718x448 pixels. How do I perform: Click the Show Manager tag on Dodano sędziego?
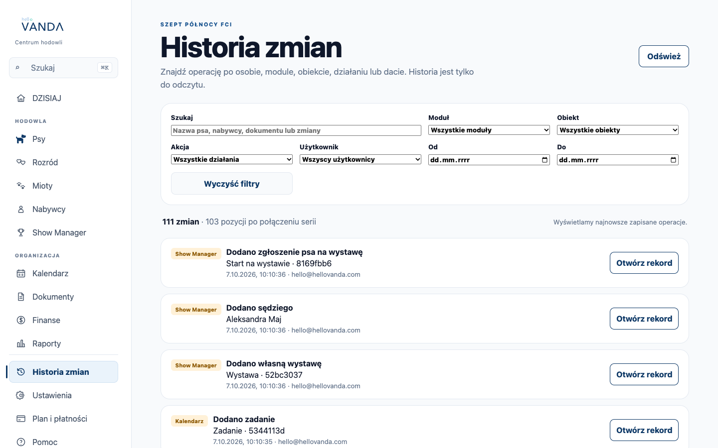coord(196,310)
